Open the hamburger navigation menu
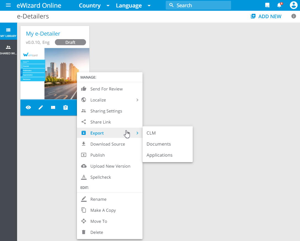Screen dimensions: 300x241 8,5
